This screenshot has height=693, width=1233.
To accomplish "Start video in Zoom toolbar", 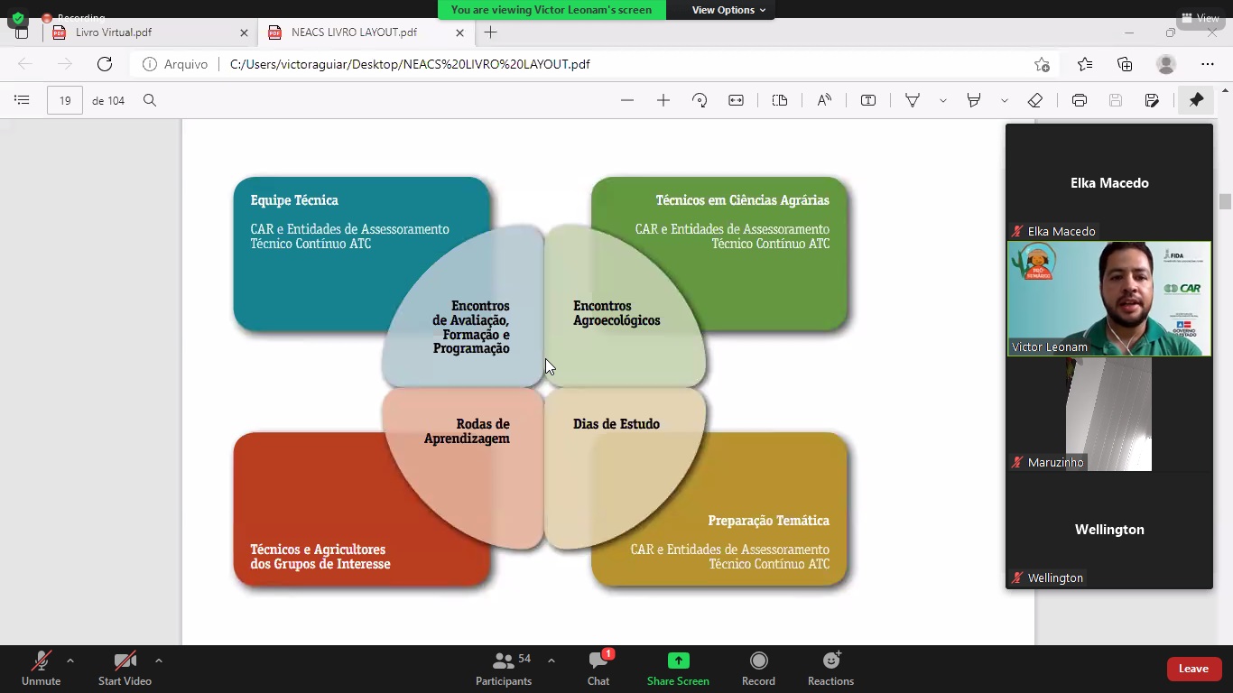I will (x=125, y=669).
